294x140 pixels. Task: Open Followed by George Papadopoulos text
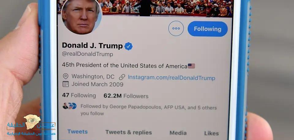[149, 110]
